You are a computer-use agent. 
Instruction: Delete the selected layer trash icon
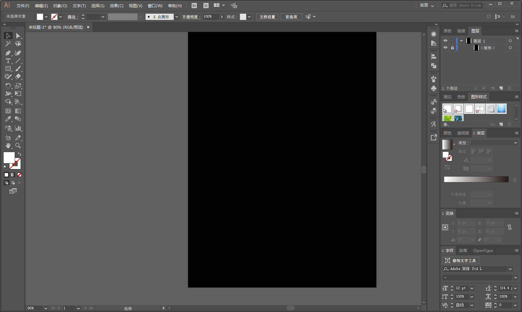click(509, 88)
